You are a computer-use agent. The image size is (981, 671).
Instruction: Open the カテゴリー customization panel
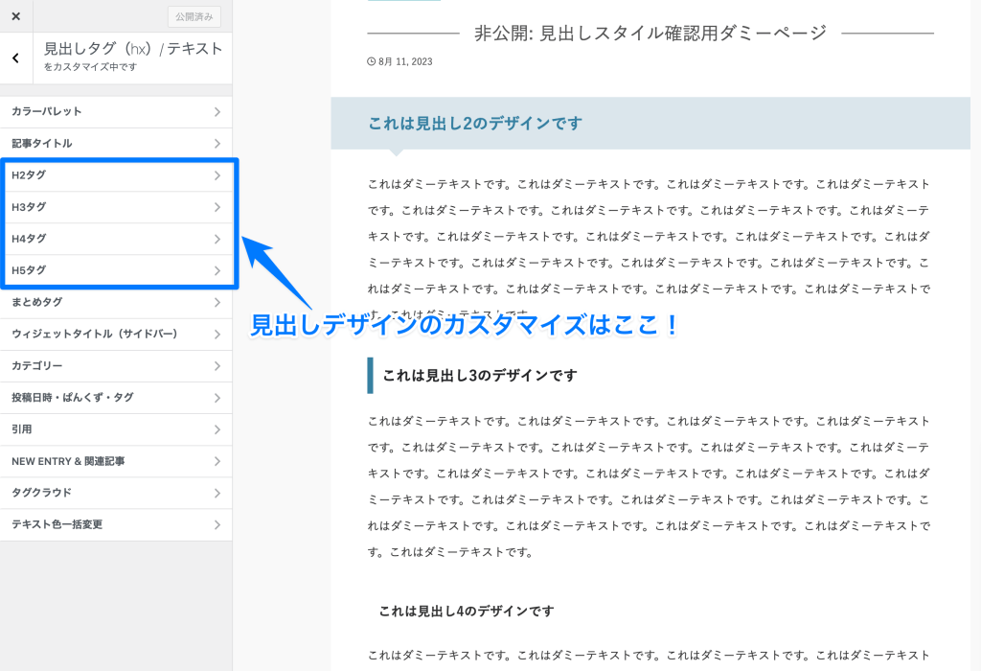click(115, 365)
